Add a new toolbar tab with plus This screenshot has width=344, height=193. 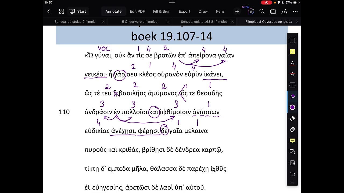(x=237, y=11)
